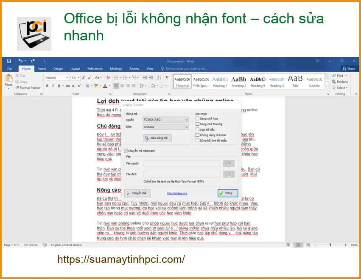Screen dimensions: 361x279
Task: Check the Sang chữ hoa option
Action: pos(197,118)
